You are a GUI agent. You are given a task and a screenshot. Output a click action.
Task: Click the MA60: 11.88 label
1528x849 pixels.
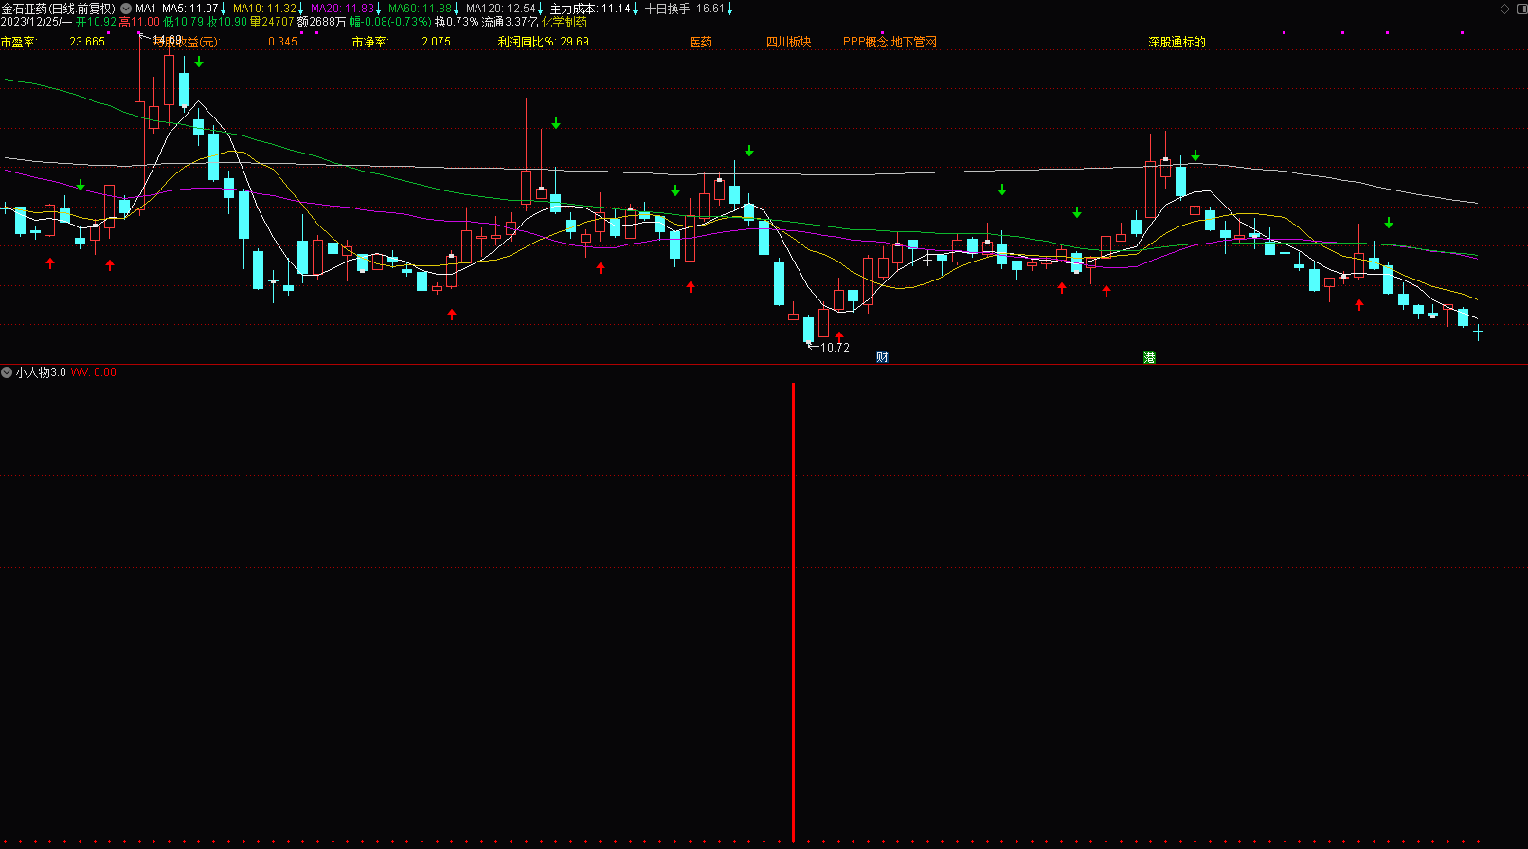click(x=421, y=9)
